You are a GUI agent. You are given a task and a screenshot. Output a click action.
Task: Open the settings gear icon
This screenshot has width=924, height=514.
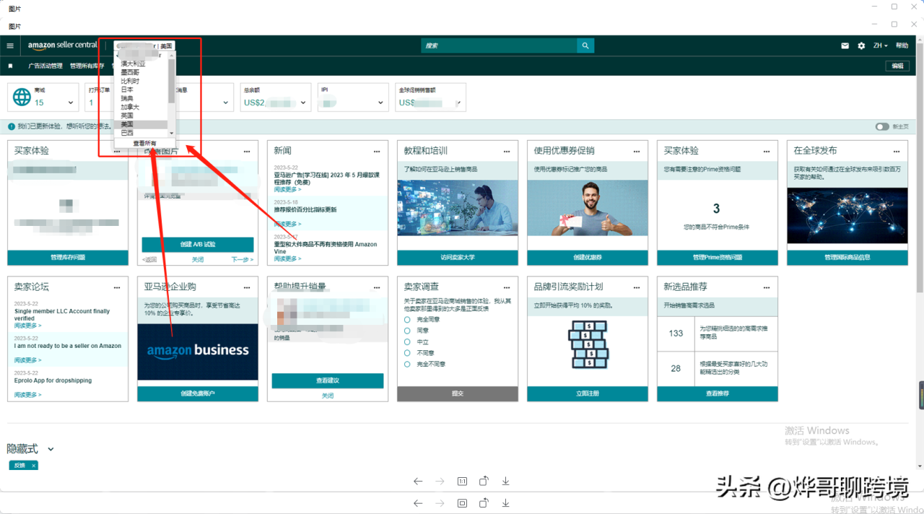click(861, 45)
